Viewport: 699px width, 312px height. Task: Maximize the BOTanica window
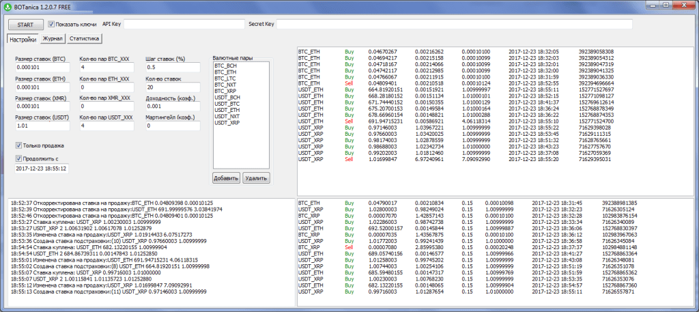click(x=666, y=5)
